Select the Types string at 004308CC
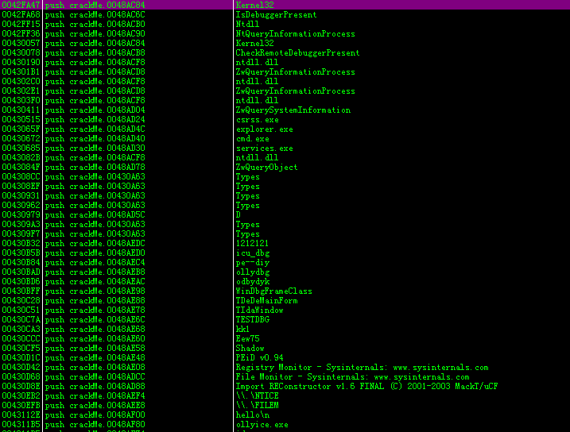 (x=247, y=177)
